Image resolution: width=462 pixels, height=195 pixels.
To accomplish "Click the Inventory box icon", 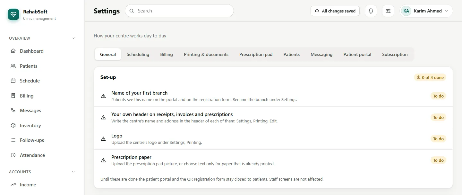I will (x=13, y=125).
